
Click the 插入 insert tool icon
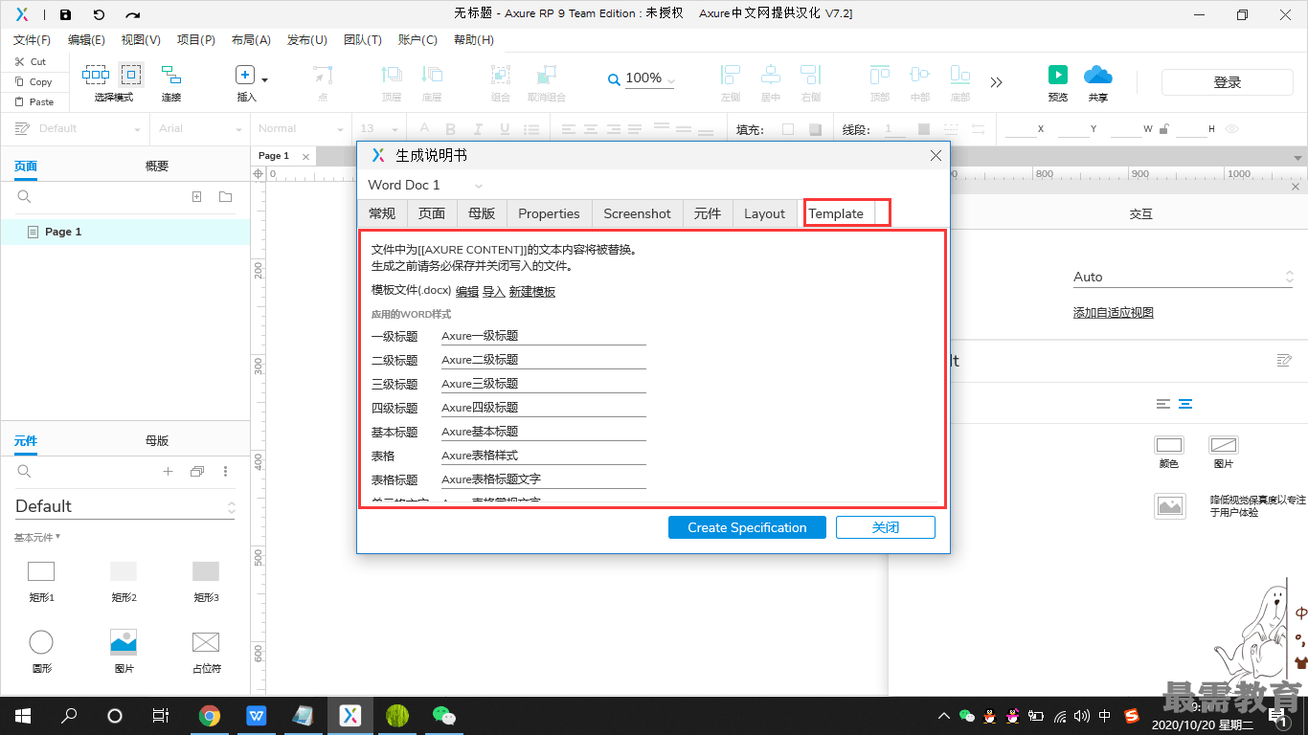click(x=245, y=76)
